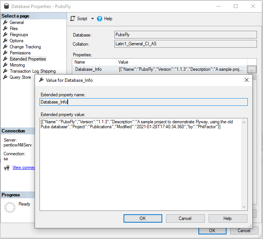Viewport: 263px width, 239px height.
Task: Click OK in Database Properties window
Action: (x=212, y=231)
